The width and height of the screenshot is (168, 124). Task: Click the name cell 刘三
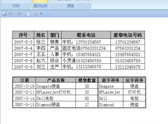pyautogui.click(x=41, y=67)
